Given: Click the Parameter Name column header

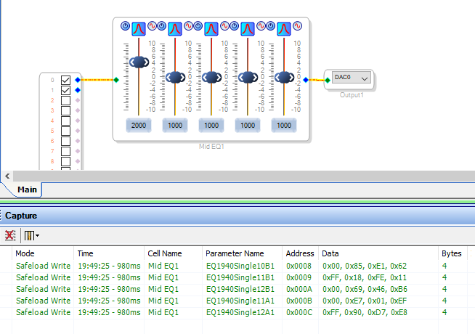Looking at the screenshot, I should 242,253.
